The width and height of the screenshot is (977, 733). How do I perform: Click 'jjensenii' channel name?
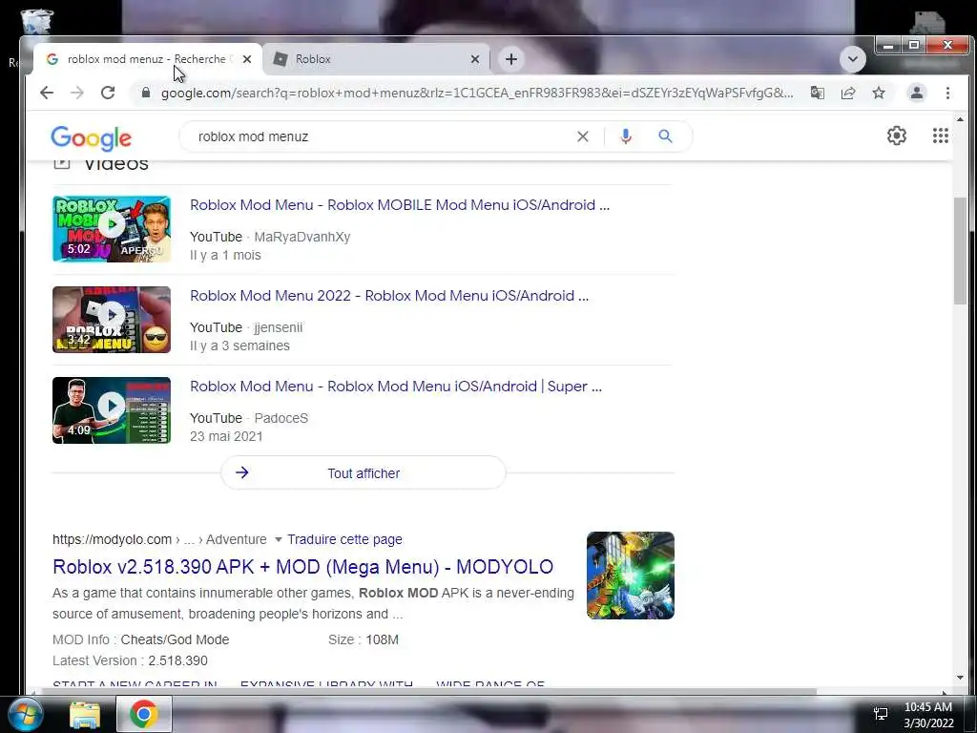tap(279, 328)
